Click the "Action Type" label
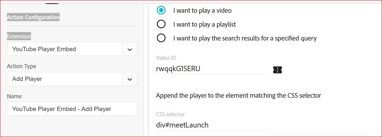The height and width of the screenshot is (137, 382). click(x=21, y=66)
